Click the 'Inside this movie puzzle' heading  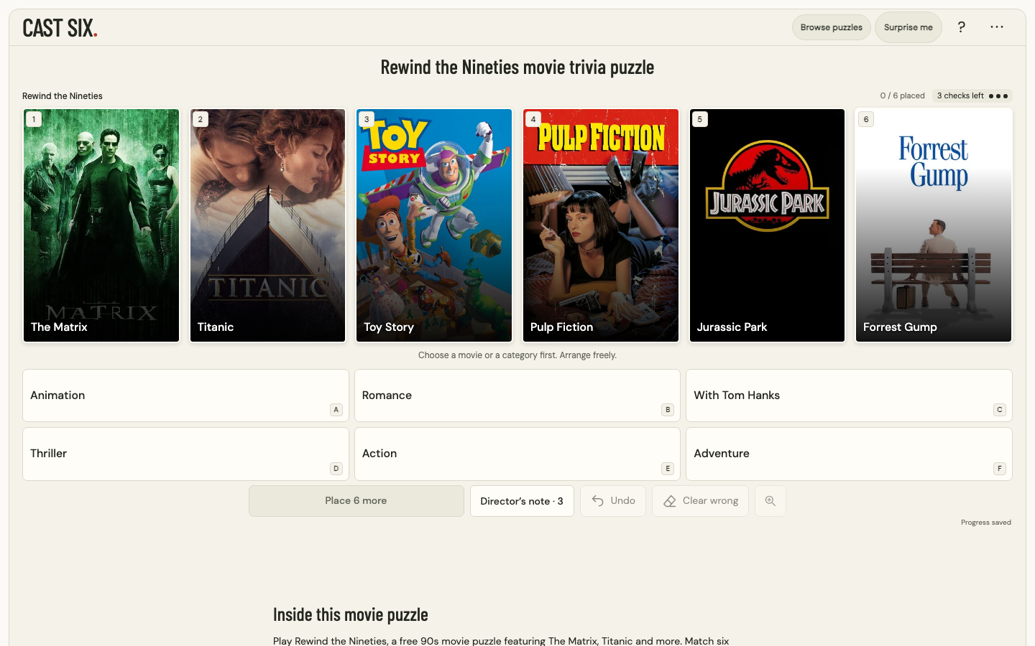coord(351,614)
